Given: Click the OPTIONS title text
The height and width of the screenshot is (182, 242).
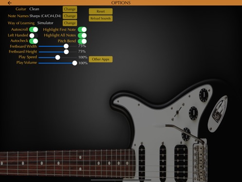Looking at the screenshot, I should point(121,3).
